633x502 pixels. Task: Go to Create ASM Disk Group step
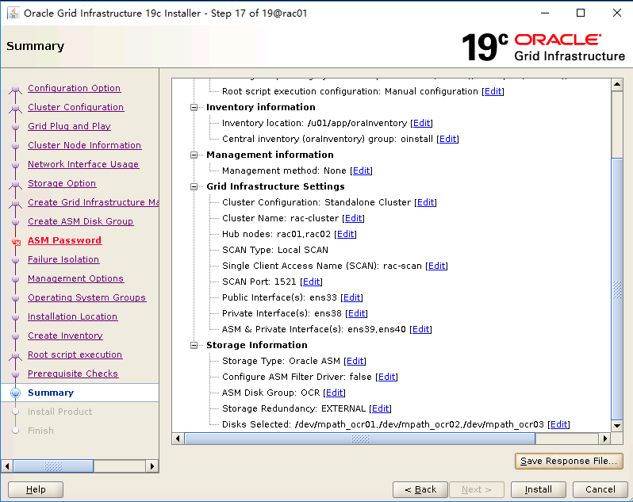(x=80, y=221)
